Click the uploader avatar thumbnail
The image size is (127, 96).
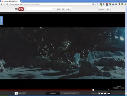coord(16,93)
